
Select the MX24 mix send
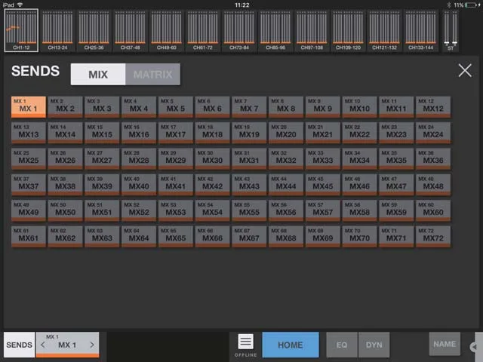[x=433, y=133]
